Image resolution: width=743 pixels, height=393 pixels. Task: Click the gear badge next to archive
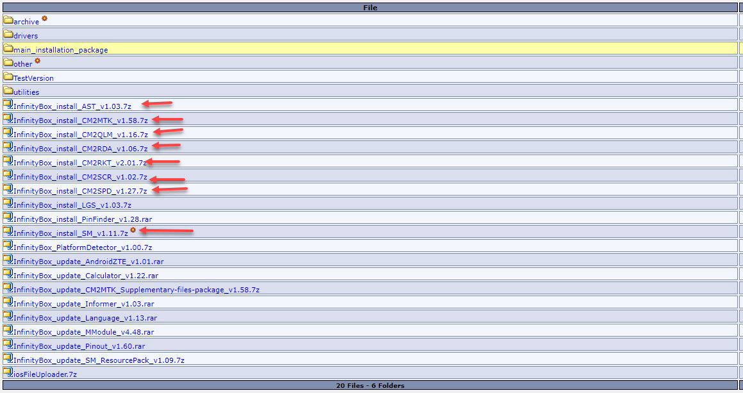point(44,19)
